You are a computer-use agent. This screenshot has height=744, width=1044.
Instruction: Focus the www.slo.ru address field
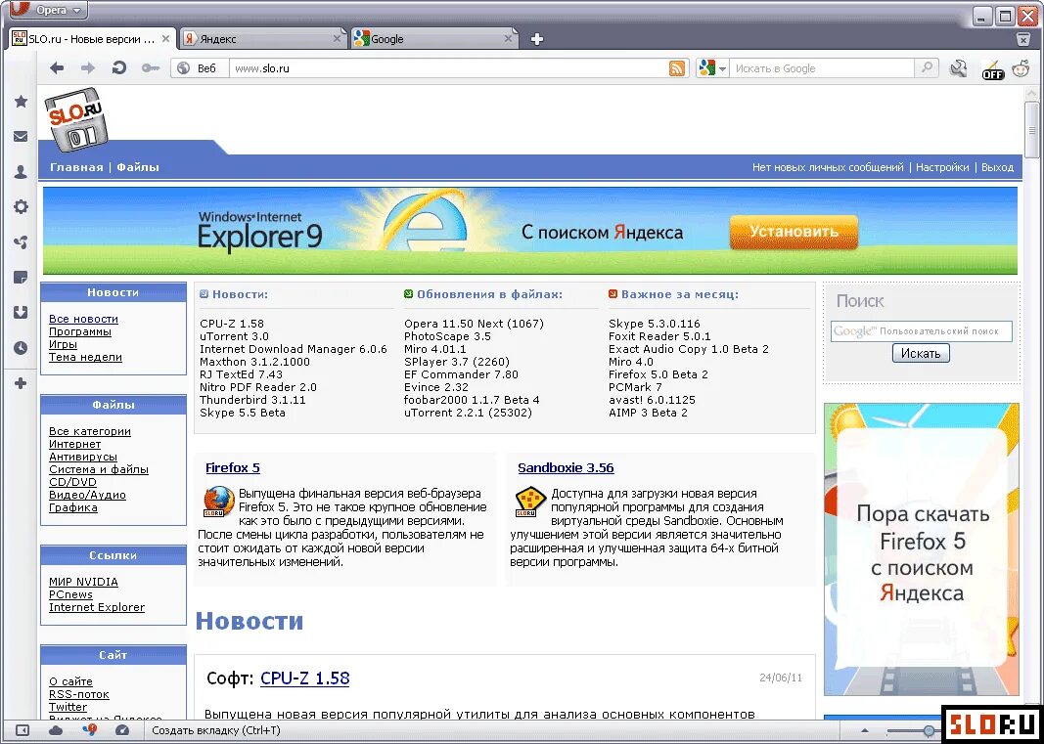[449, 67]
